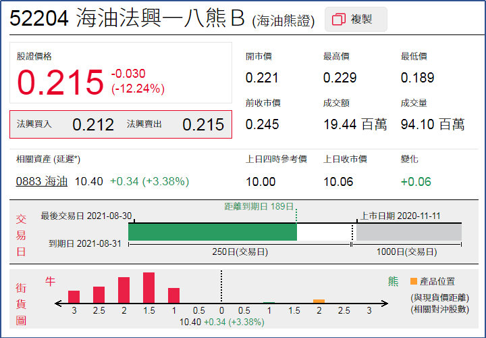This screenshot has width=486, height=338.
Task: Click the red bull bar at 1
Action: [174, 295]
